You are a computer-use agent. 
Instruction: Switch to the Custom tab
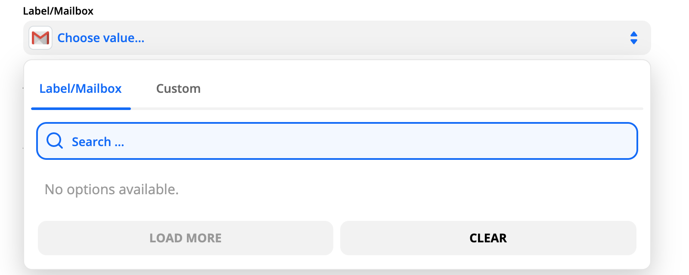[x=178, y=89]
